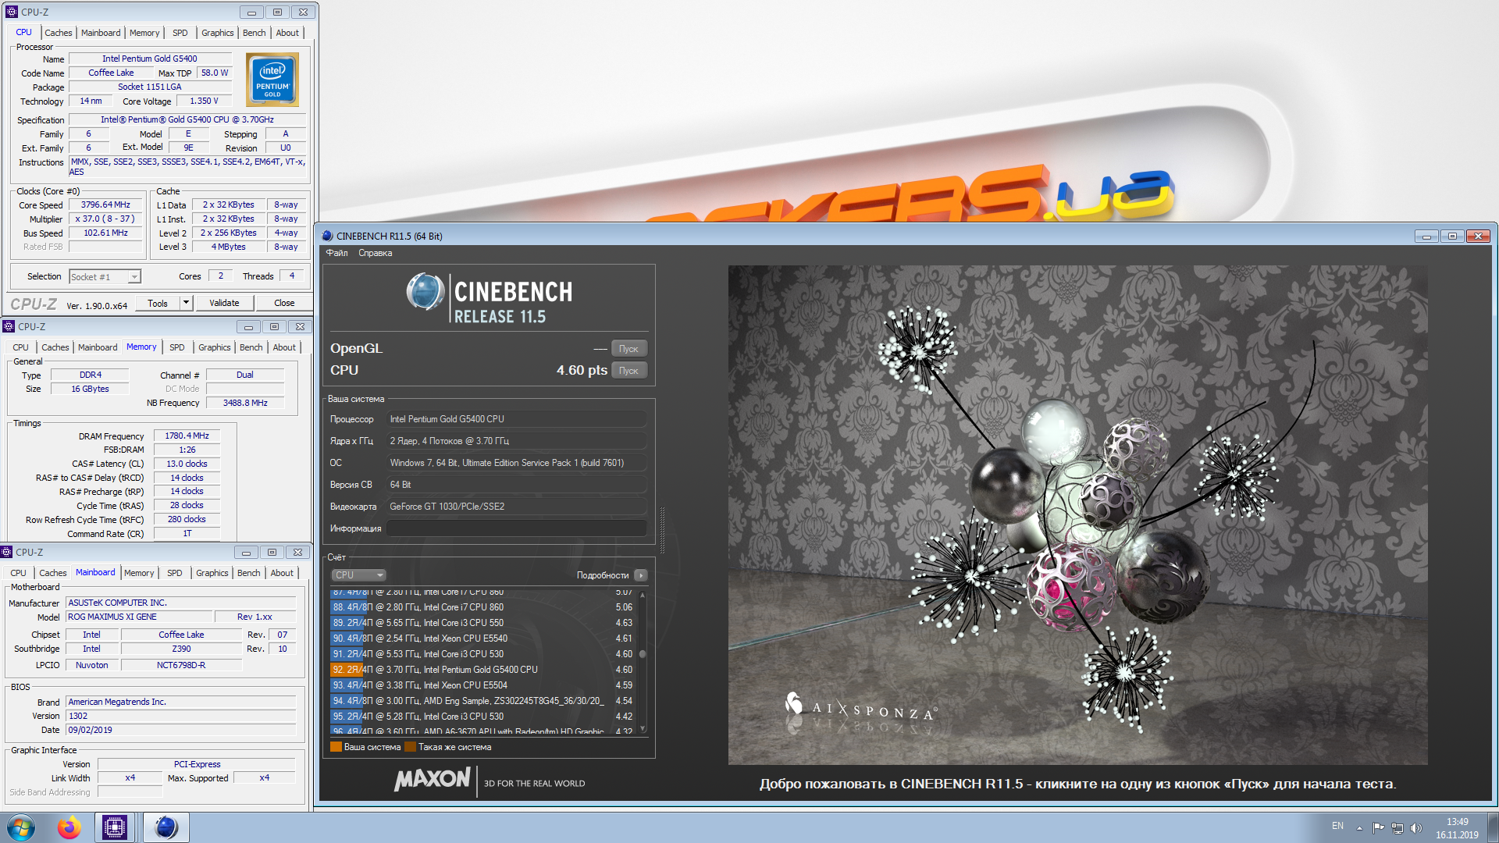
Task: Expand Подробности details arrow
Action: click(x=640, y=575)
